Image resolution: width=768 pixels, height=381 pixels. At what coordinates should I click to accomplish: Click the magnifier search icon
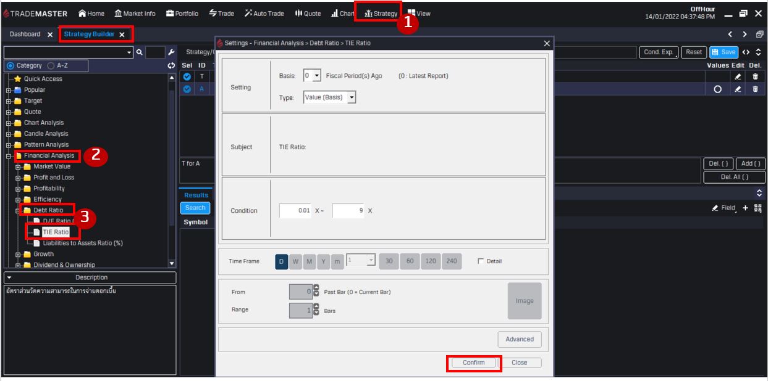pyautogui.click(x=140, y=52)
